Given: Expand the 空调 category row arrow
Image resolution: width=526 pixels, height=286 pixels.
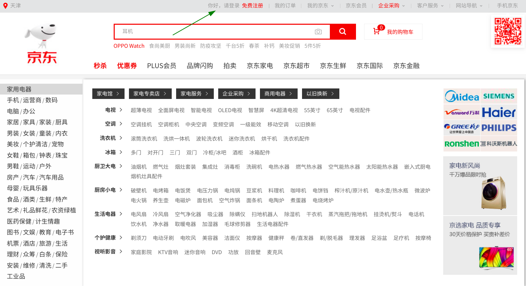Looking at the screenshot, I should click(121, 124).
